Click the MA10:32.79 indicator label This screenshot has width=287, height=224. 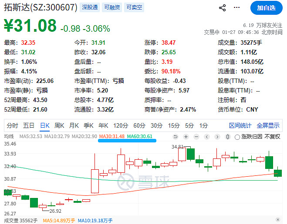pos(57,136)
